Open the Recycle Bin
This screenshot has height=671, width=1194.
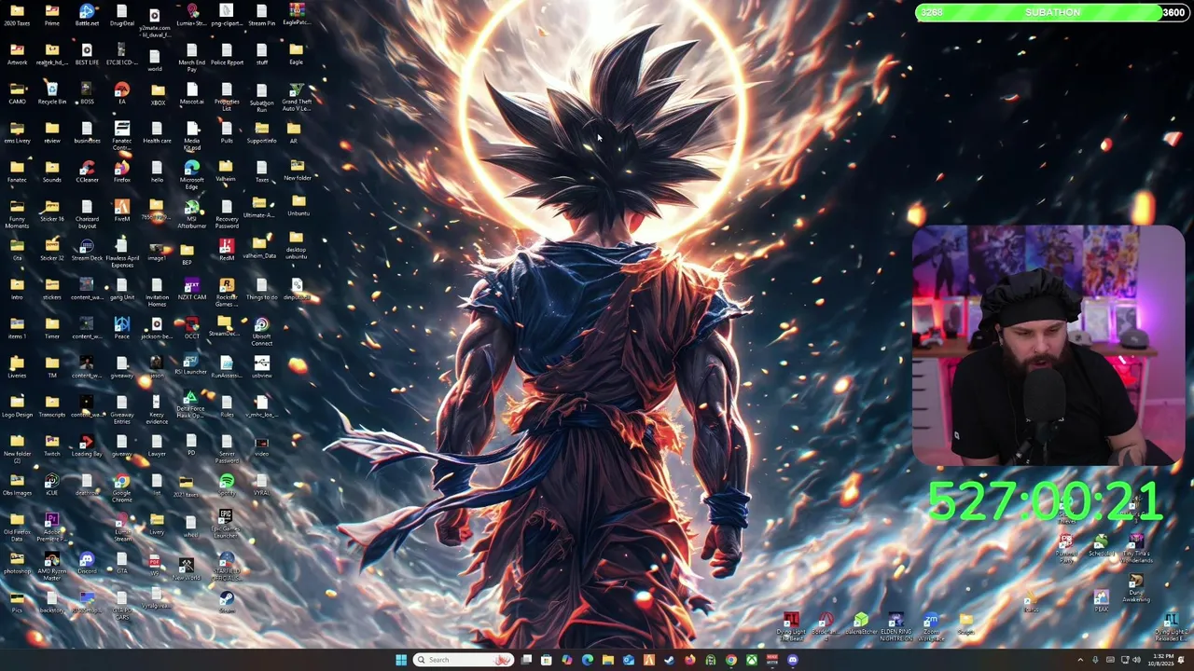tap(52, 93)
